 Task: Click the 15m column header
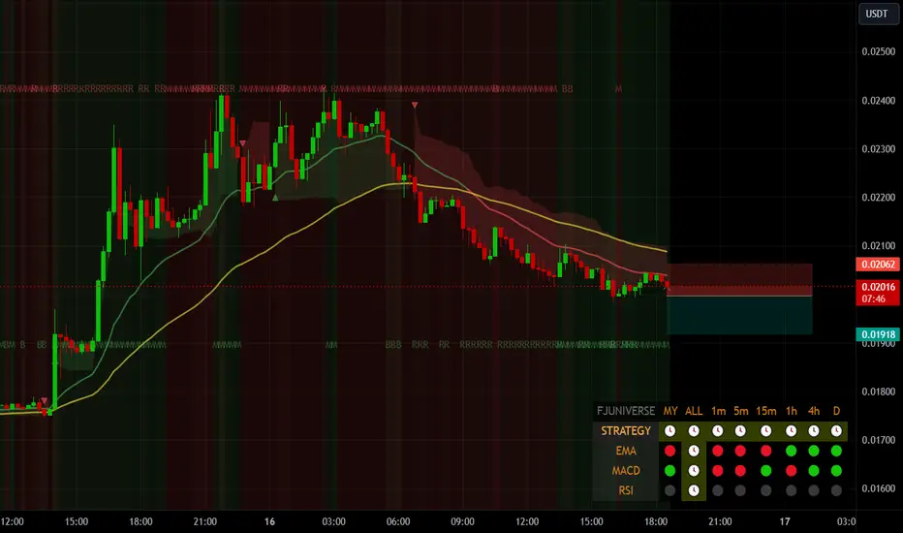pos(766,411)
